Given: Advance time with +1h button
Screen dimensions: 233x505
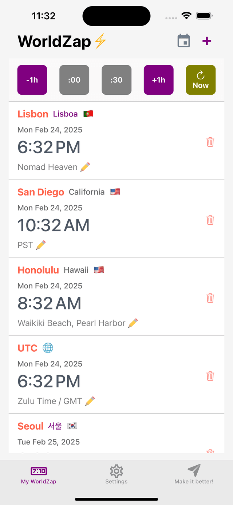Looking at the screenshot, I should tap(159, 80).
